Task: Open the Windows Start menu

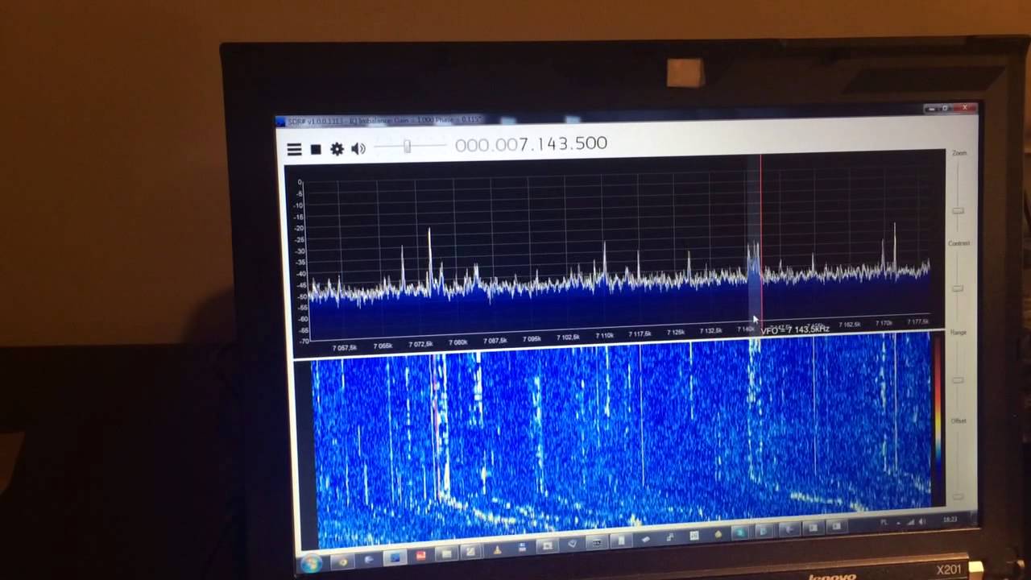Action: tap(311, 562)
